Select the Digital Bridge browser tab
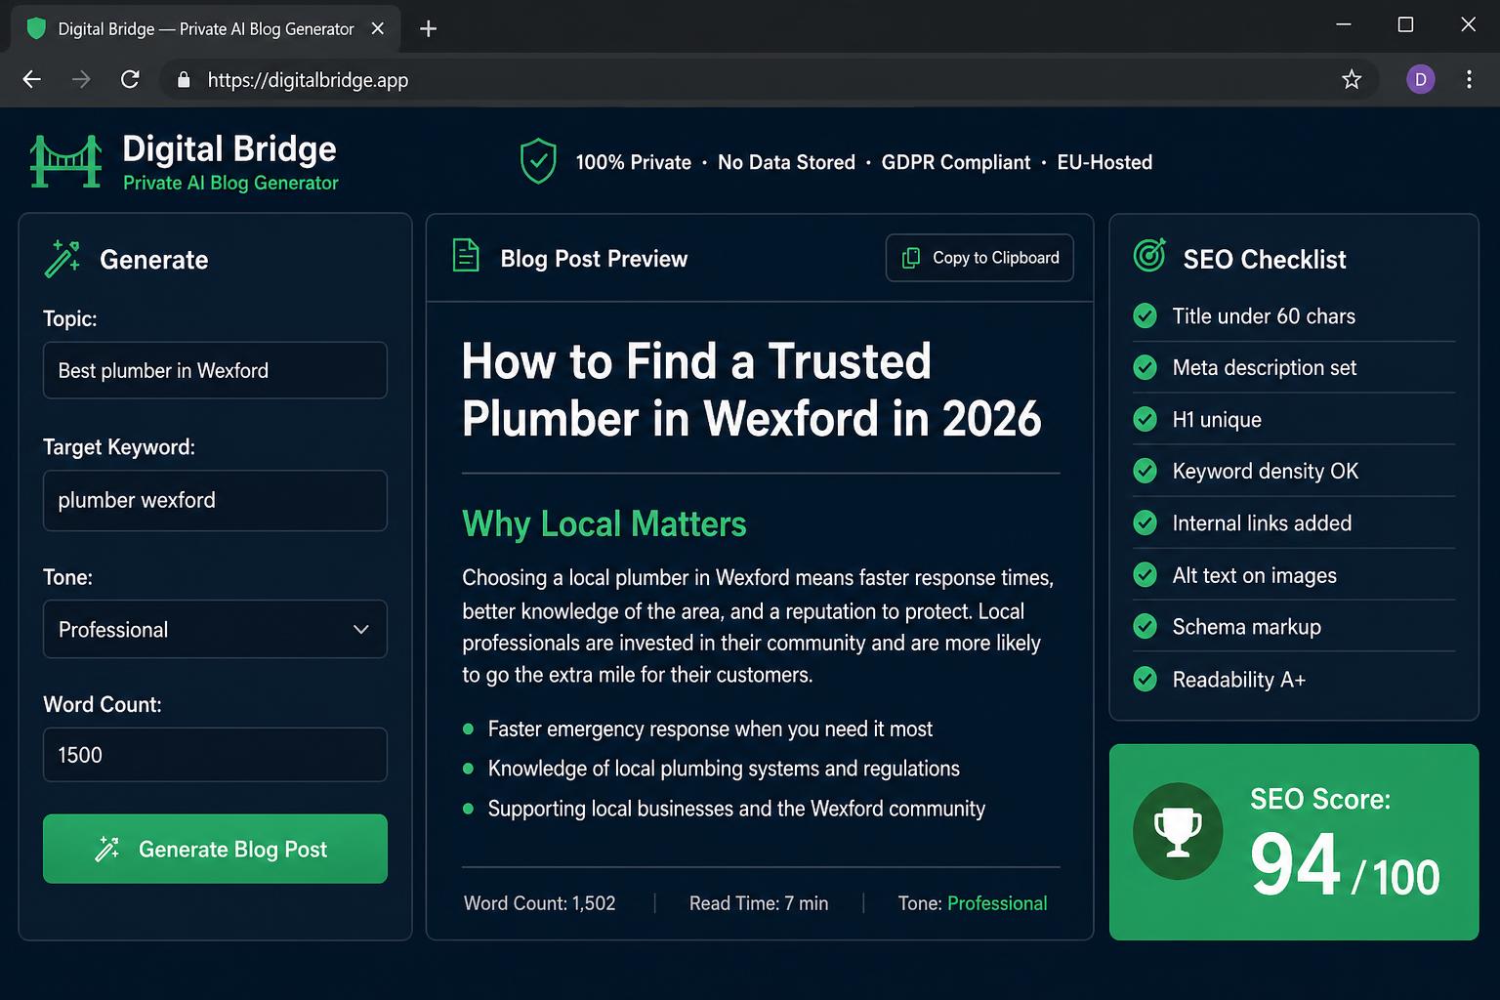Viewport: 1500px width, 1000px height. point(206,28)
